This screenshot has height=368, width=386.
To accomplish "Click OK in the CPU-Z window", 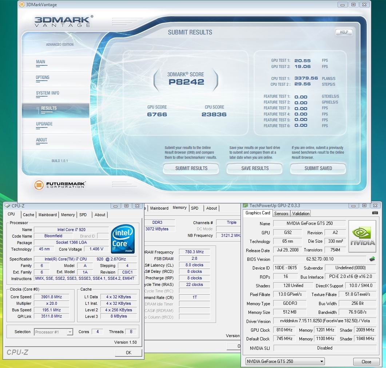I will point(128,352).
